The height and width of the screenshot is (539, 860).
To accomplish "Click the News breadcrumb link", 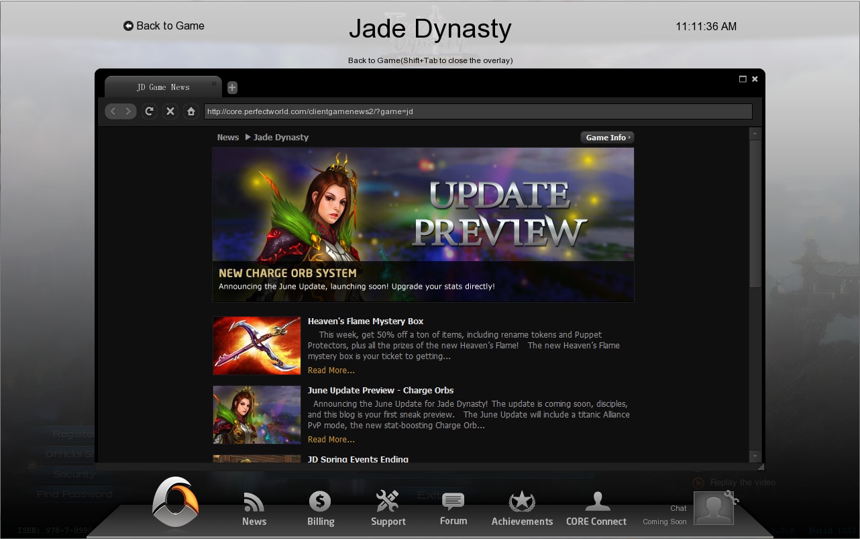I will coord(228,137).
